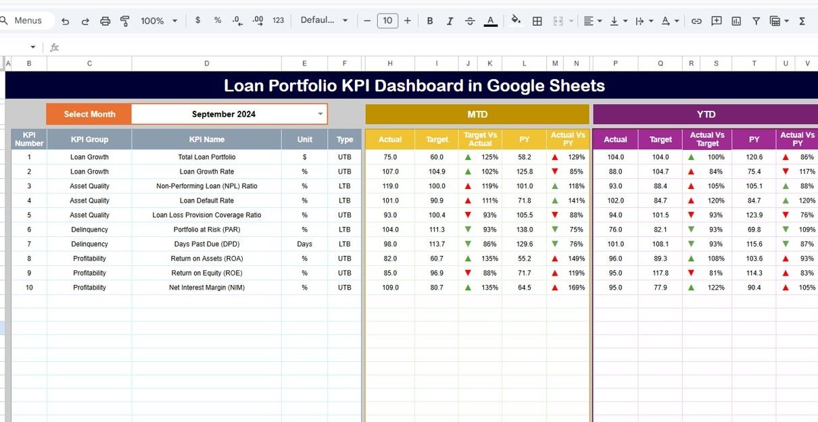Open the 100% zoom dropdown
The image size is (818, 422).
[x=159, y=21]
